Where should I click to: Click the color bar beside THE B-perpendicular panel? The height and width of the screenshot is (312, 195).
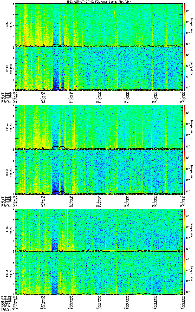click(x=185, y=230)
